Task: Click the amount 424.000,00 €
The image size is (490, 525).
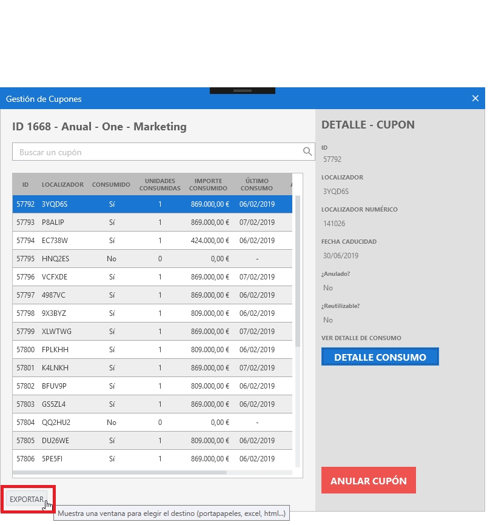Action: point(210,241)
